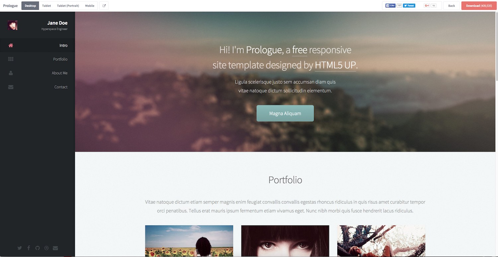Image resolution: width=498 pixels, height=257 pixels.
Task: Open the GitHub icon in sidebar footer
Action: point(38,248)
